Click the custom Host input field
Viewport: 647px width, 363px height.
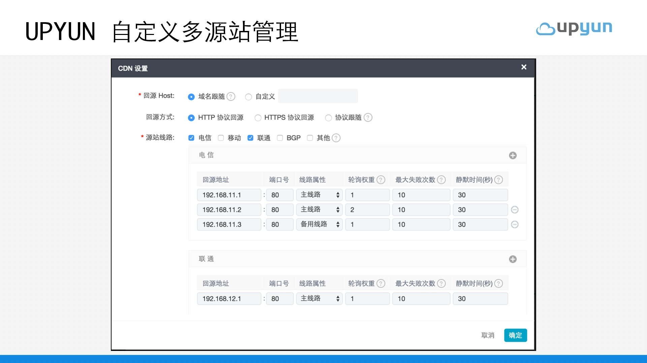pos(318,96)
